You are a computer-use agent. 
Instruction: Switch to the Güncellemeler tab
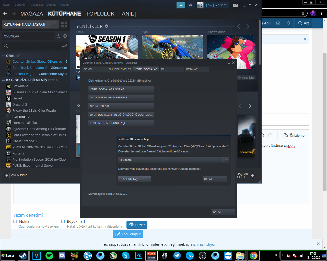coord(120,69)
